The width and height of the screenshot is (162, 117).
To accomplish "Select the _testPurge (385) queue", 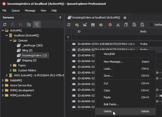I will coord(32,45).
